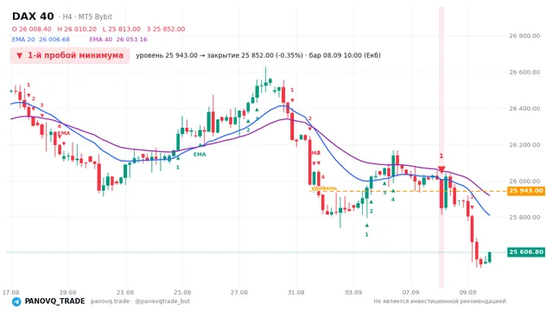Click the 'DAX 40' instrument title
This screenshot has width=553, height=311.
click(x=33, y=16)
